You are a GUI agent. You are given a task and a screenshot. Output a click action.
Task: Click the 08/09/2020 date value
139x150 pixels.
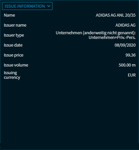(x=125, y=45)
